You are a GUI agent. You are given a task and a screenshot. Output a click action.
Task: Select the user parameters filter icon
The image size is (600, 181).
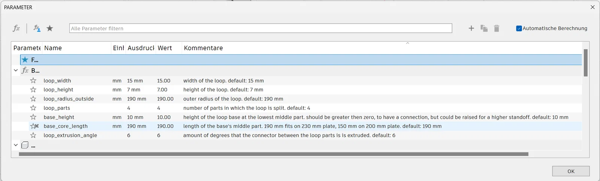37,28
